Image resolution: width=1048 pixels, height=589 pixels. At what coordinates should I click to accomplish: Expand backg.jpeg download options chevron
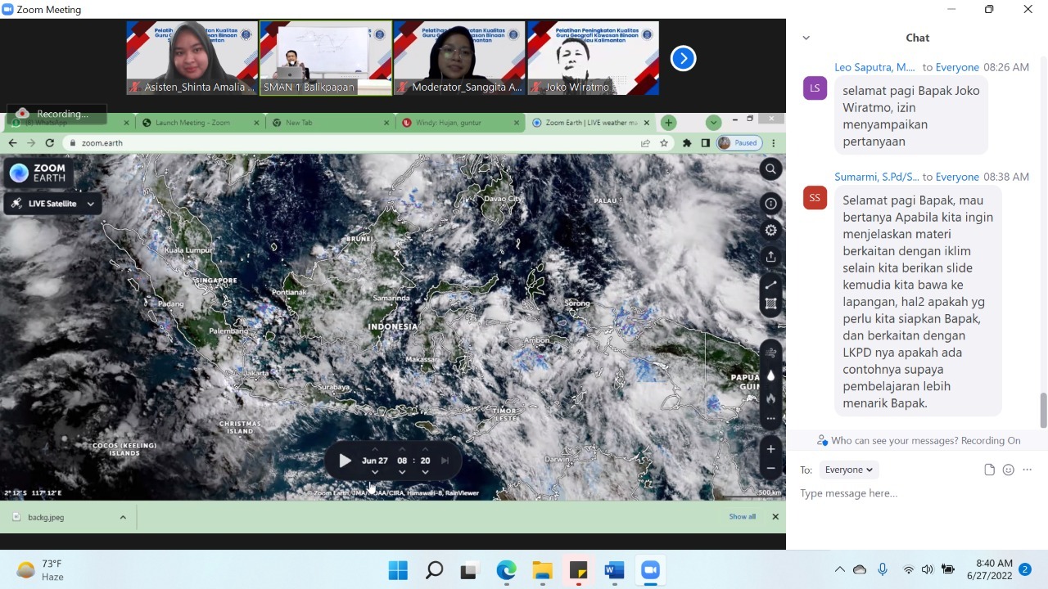(123, 517)
